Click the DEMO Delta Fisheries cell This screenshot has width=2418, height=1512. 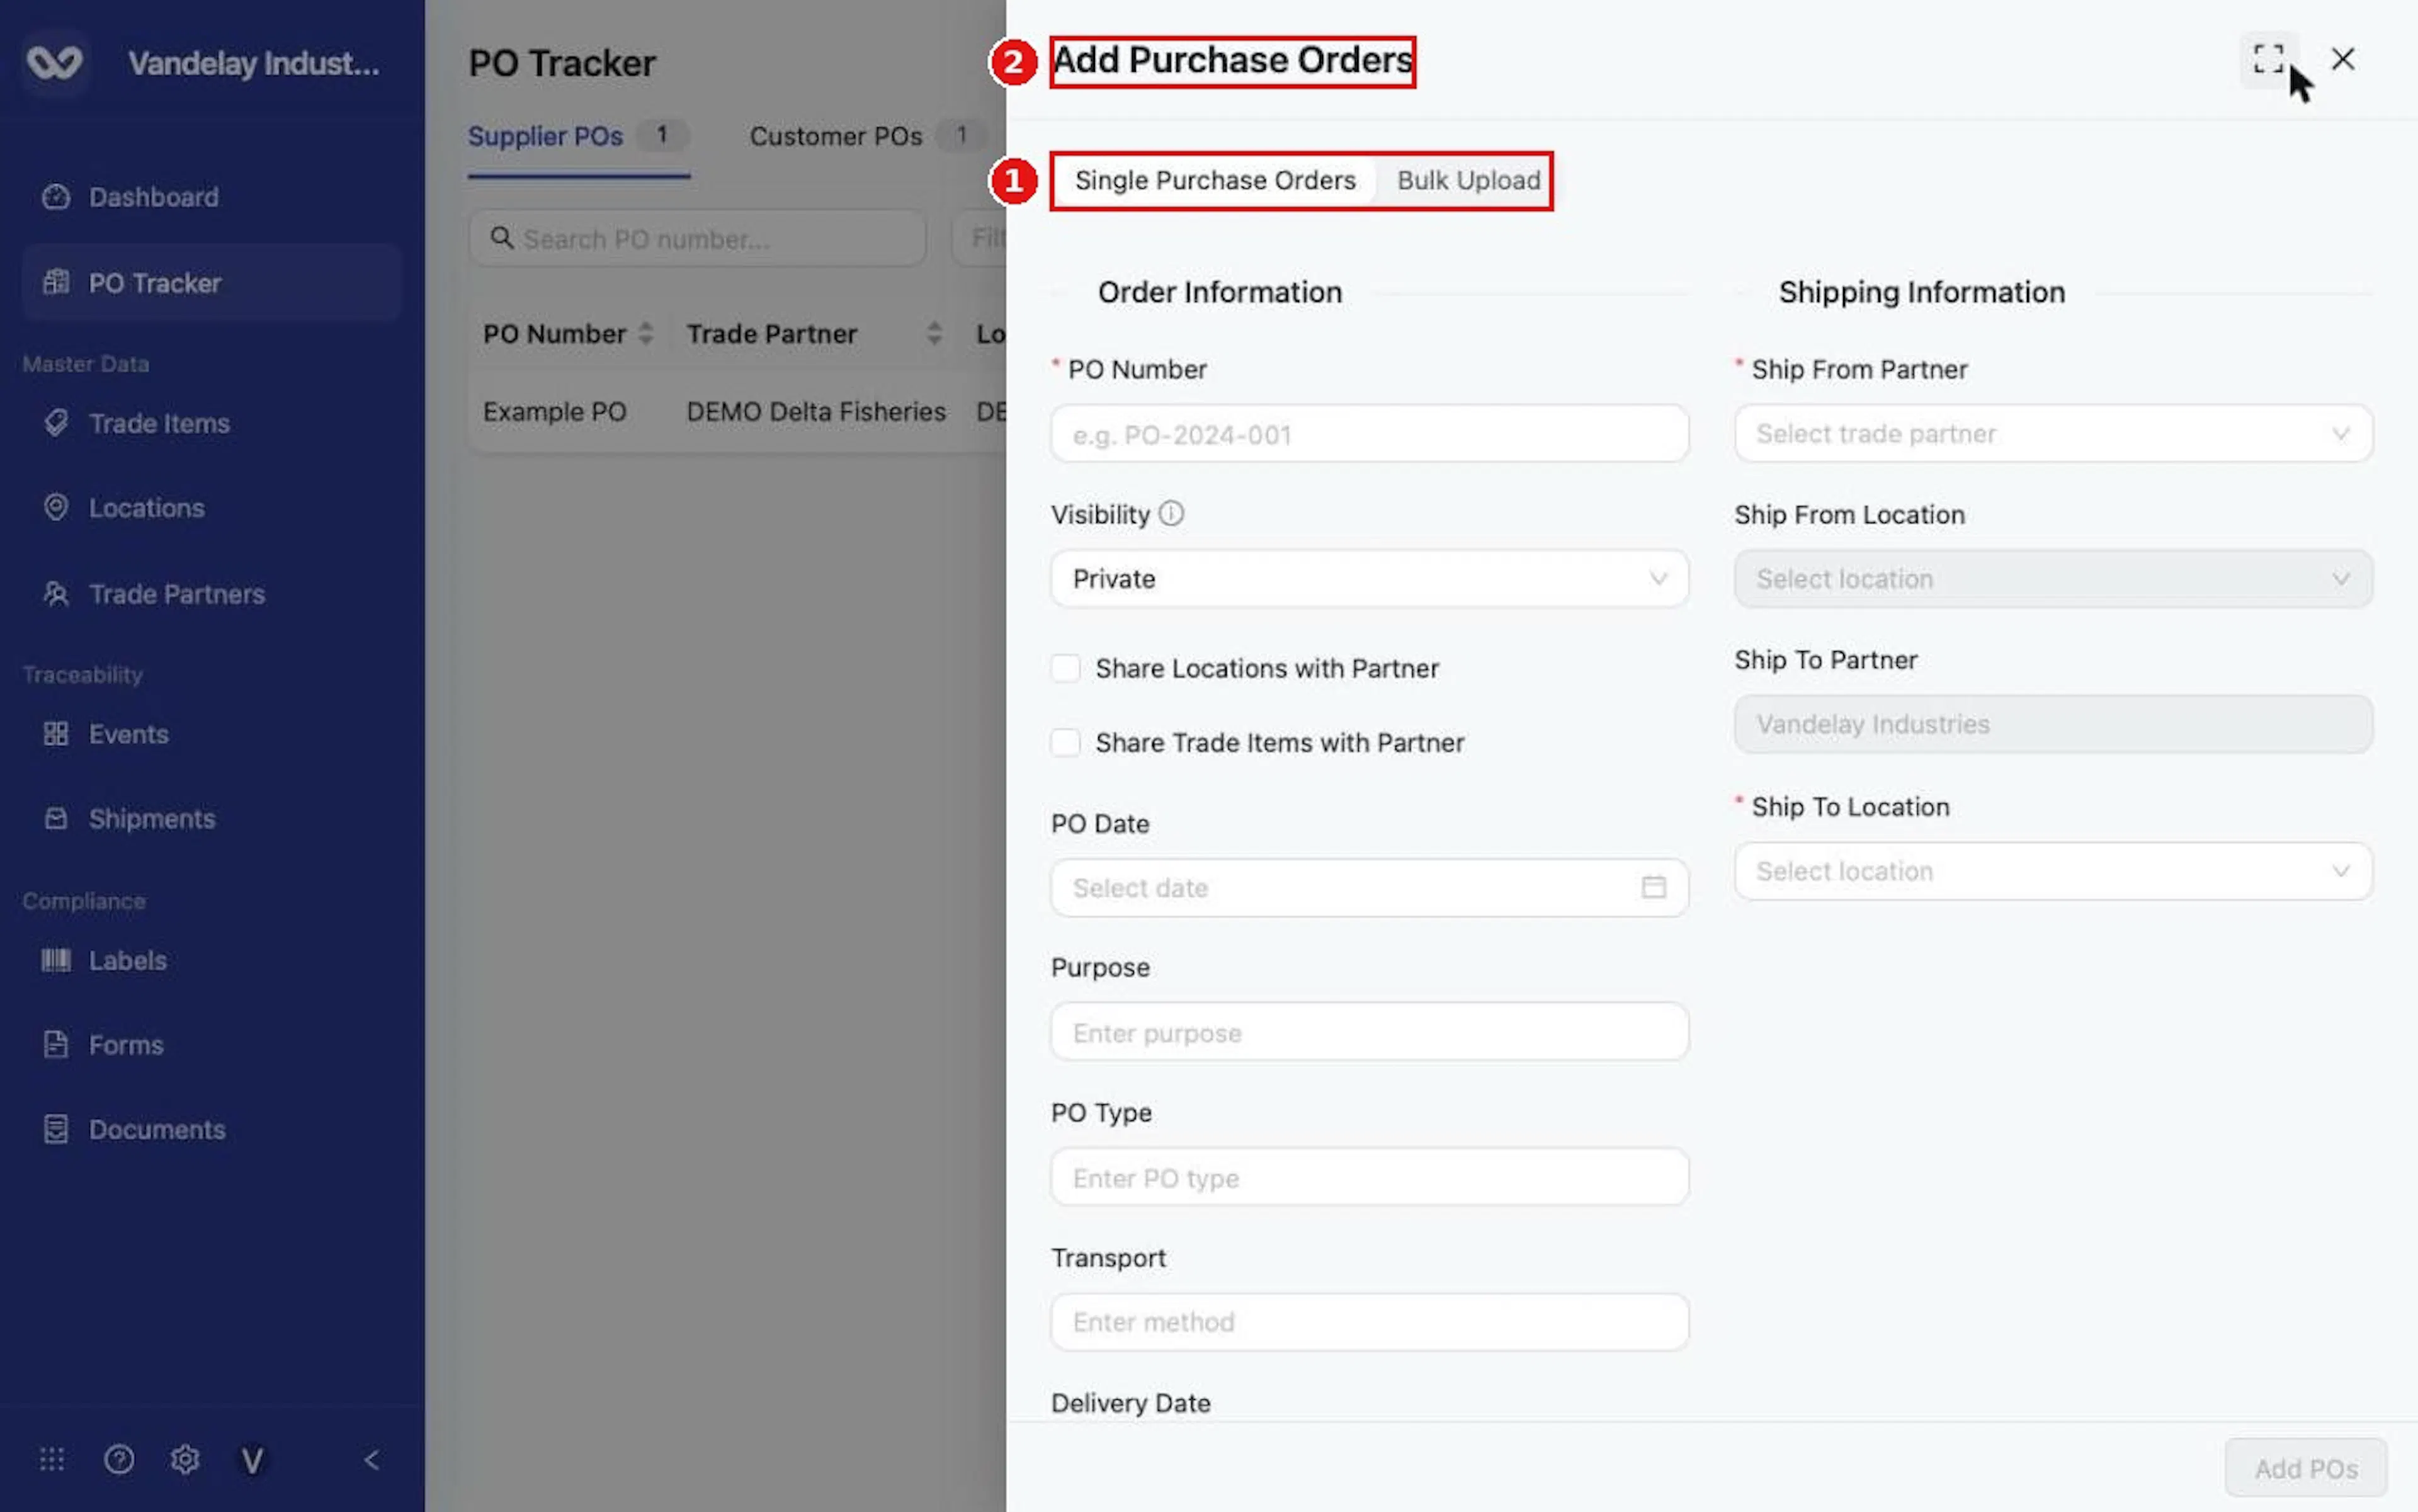816,412
